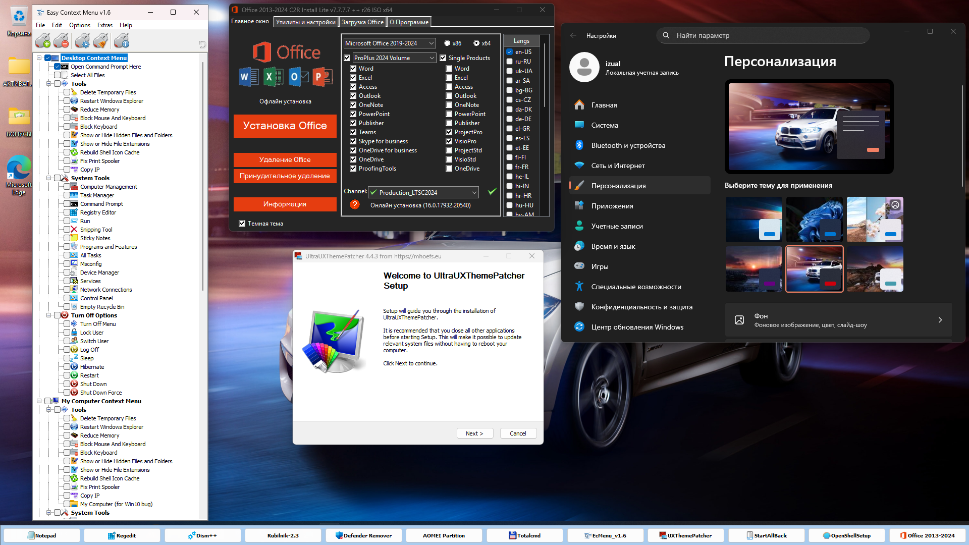Image resolution: width=969 pixels, height=545 pixels.
Task: Click the Найти параметр search field
Action: (x=763, y=35)
